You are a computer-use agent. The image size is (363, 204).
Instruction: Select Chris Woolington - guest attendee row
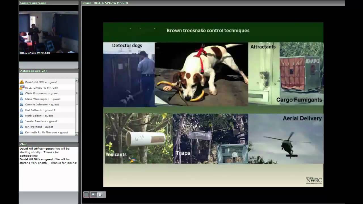(x=47, y=99)
